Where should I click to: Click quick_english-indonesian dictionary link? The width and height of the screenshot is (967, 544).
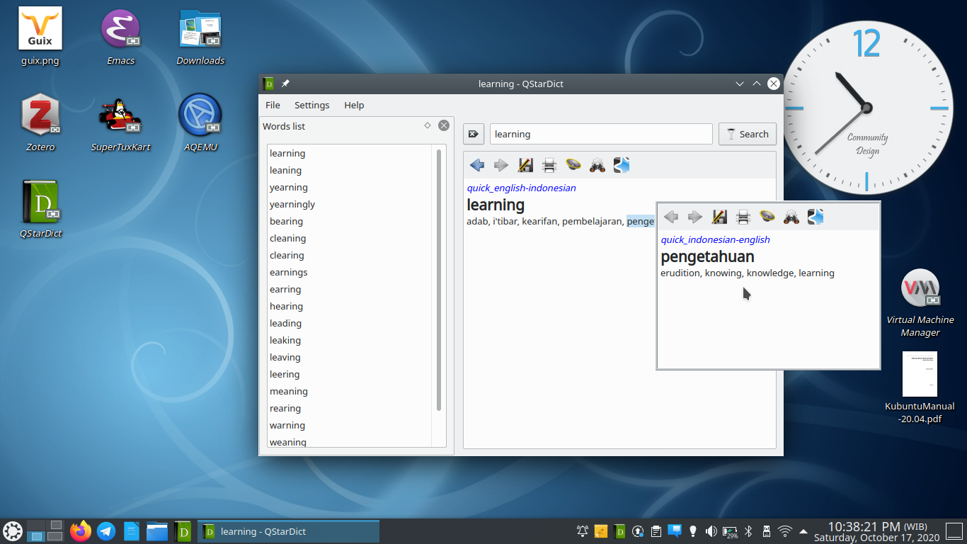click(x=521, y=188)
